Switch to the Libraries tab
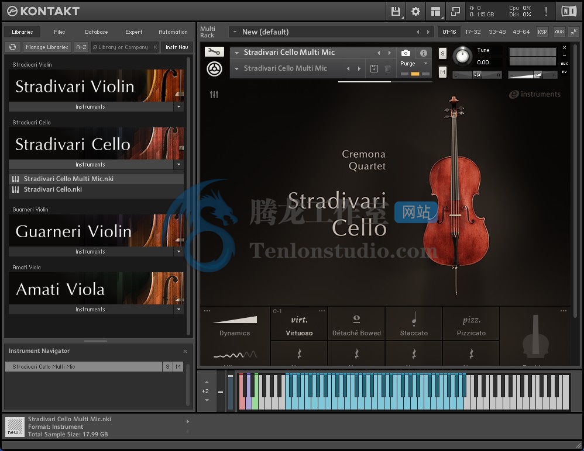The image size is (584, 451). coord(22,32)
